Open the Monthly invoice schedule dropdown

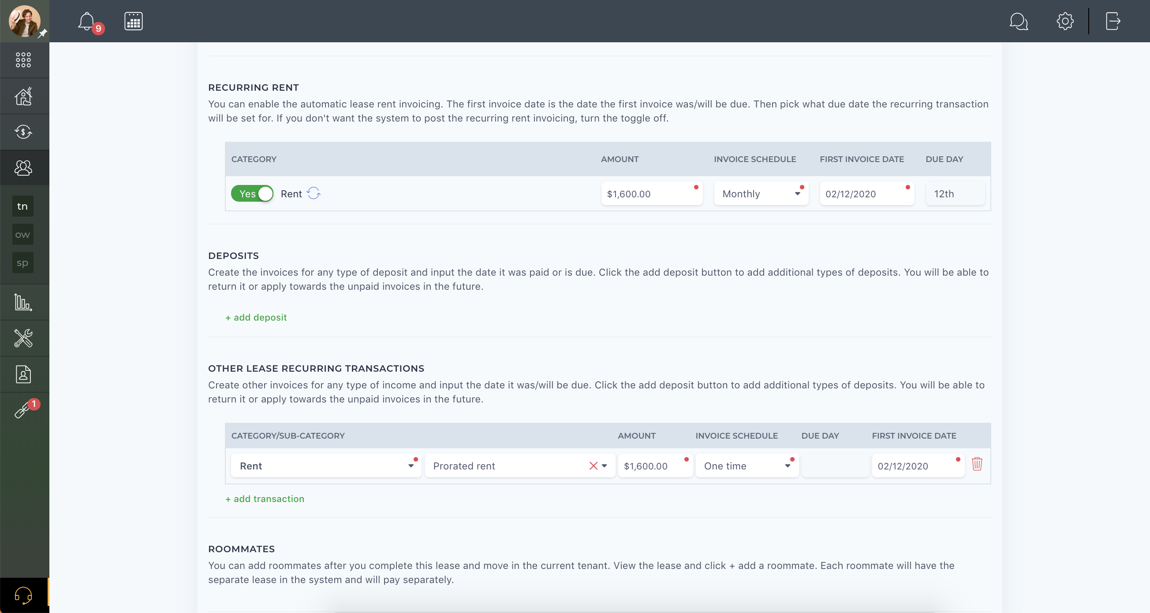pyautogui.click(x=761, y=193)
